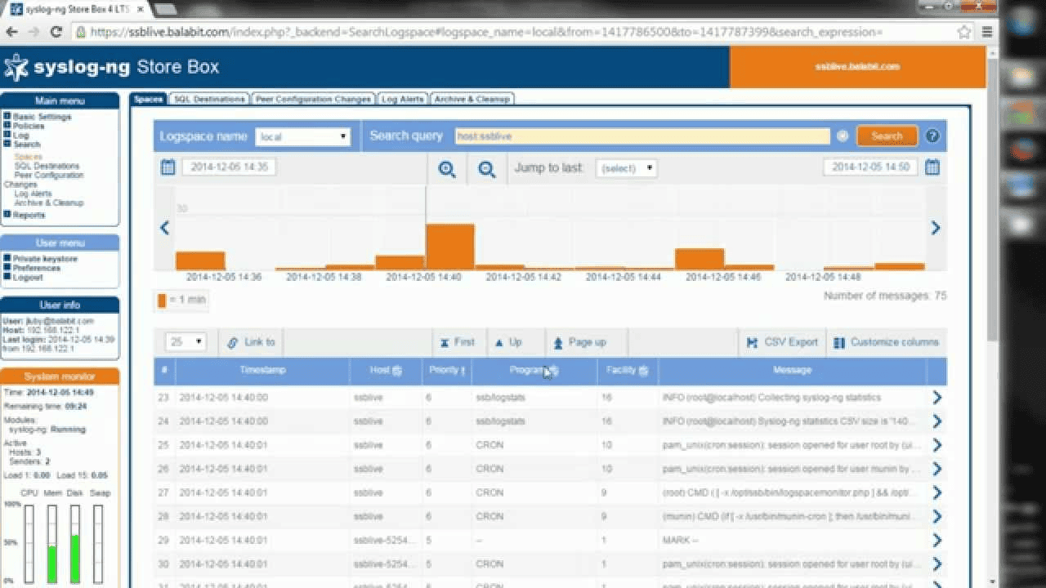Screen dimensions: 1046x588
Task: Open Customize columns
Action: click(x=887, y=342)
